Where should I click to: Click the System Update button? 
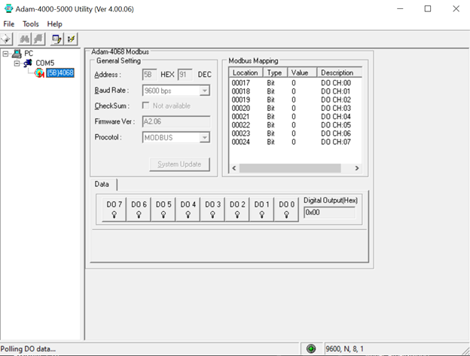click(x=179, y=164)
